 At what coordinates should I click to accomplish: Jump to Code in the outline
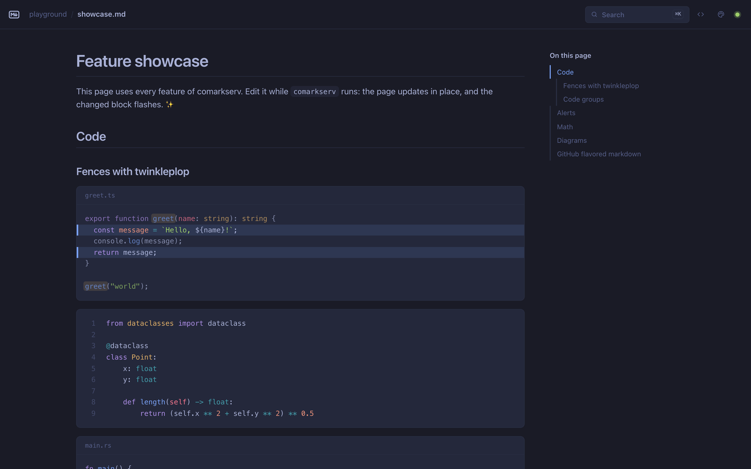point(565,72)
